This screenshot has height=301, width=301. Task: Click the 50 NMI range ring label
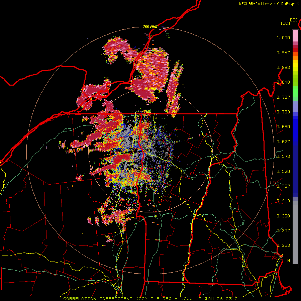click(x=150, y=89)
